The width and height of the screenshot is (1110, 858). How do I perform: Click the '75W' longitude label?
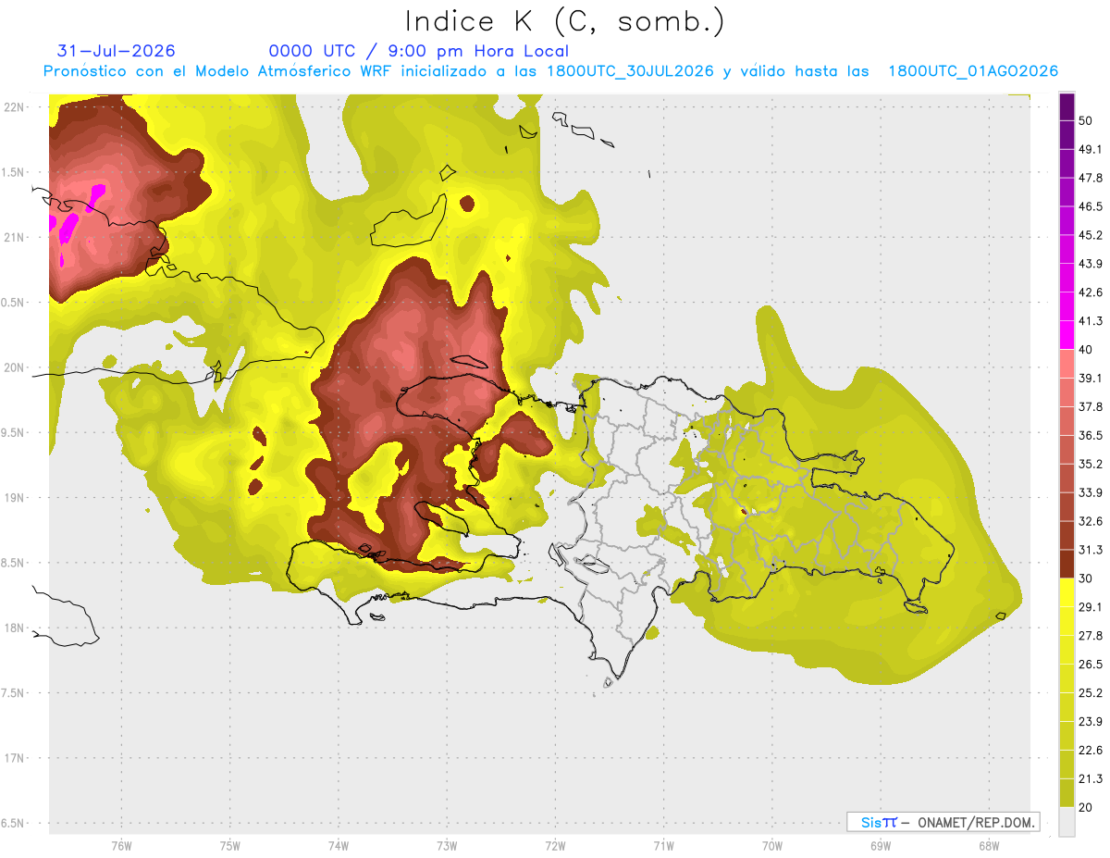(x=229, y=845)
